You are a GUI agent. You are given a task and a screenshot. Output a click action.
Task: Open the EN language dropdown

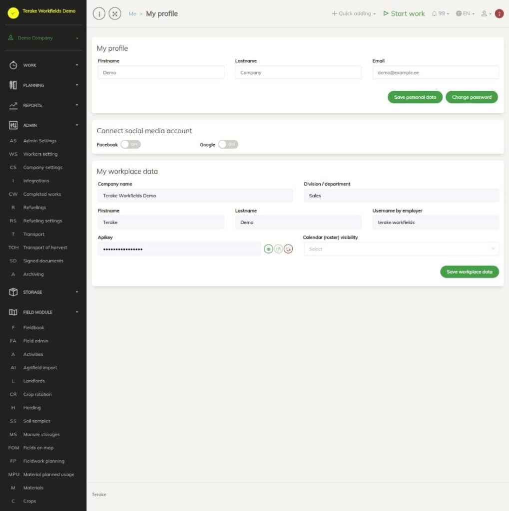[x=465, y=13]
